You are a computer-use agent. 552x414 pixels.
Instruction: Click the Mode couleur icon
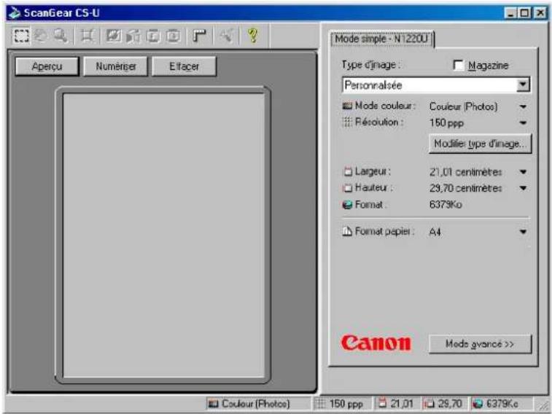tap(347, 106)
